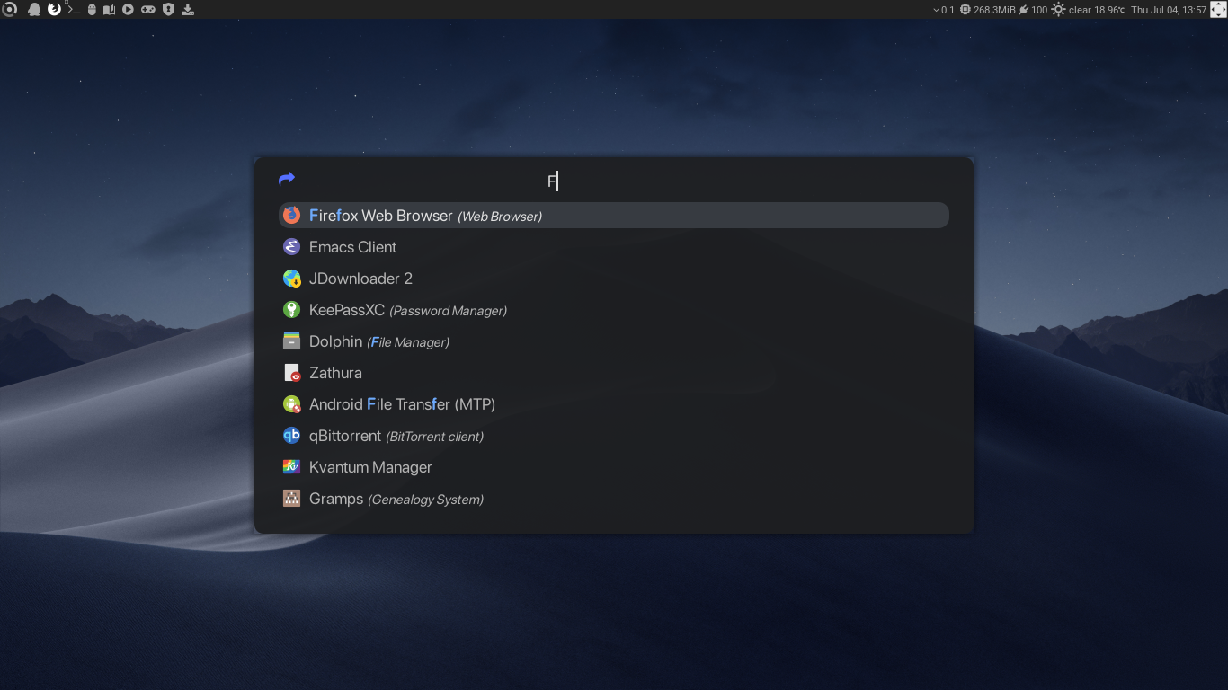Open the Firefox workspace icon in top bar
This screenshot has height=690, width=1228.
tap(54, 10)
